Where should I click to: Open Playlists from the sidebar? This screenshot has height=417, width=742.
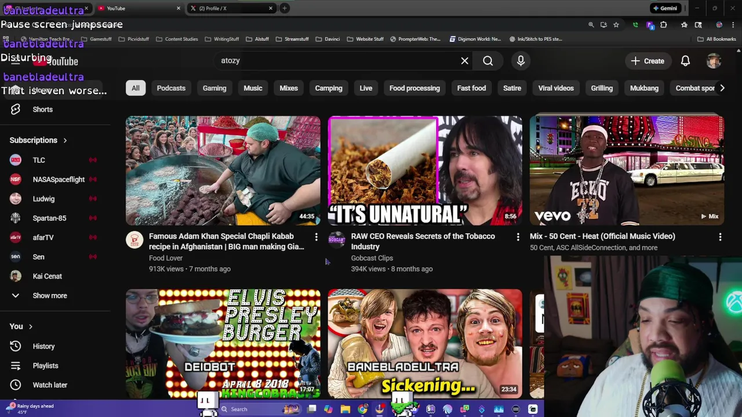(x=45, y=365)
